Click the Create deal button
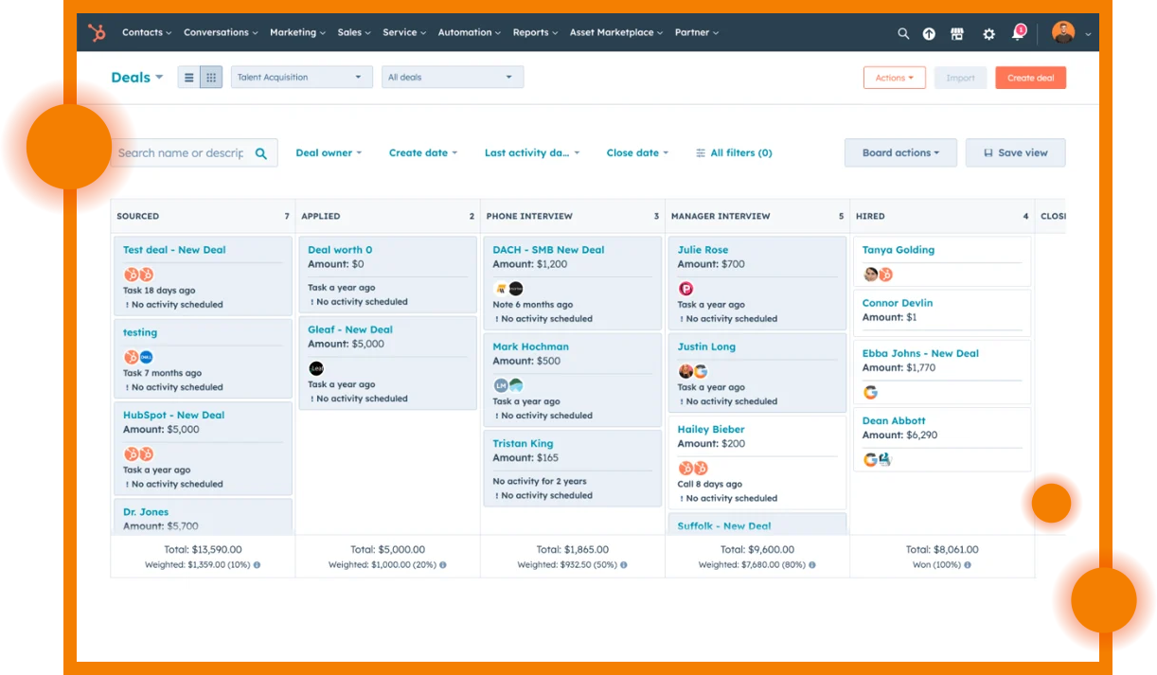 tap(1030, 79)
